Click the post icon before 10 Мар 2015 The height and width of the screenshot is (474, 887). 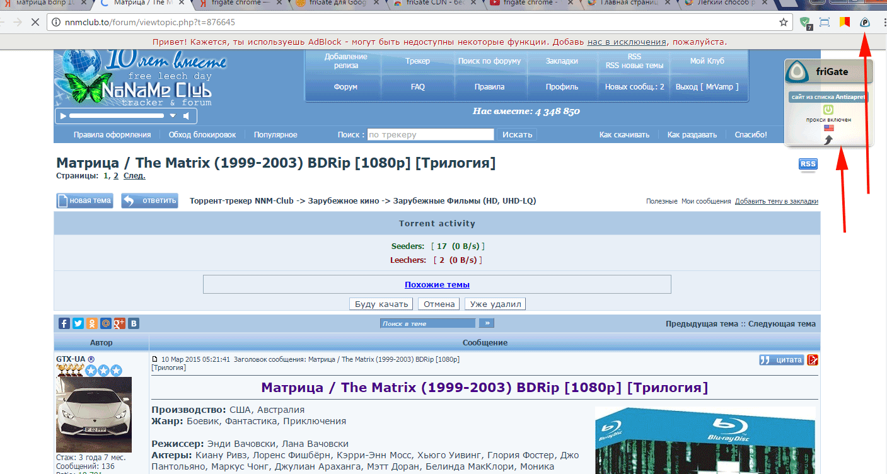tap(155, 359)
